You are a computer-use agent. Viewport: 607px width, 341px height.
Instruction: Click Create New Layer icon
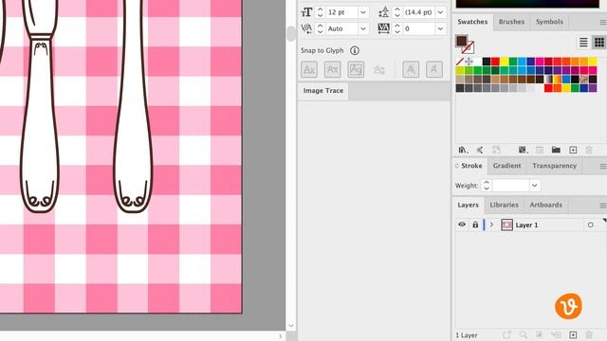573,334
